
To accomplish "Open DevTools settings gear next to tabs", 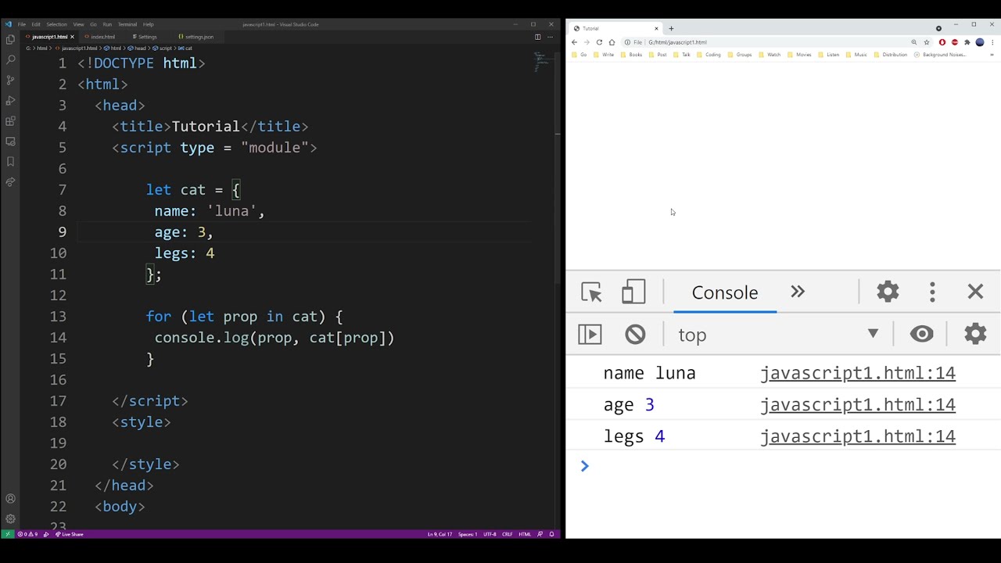I will click(888, 292).
